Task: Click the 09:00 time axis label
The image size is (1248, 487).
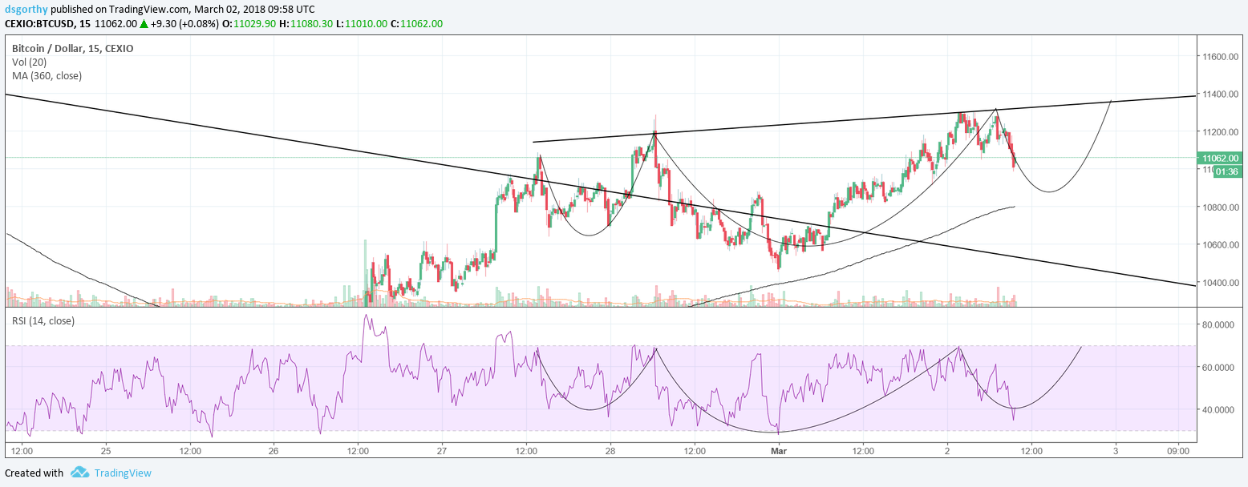Action: coord(1178,450)
